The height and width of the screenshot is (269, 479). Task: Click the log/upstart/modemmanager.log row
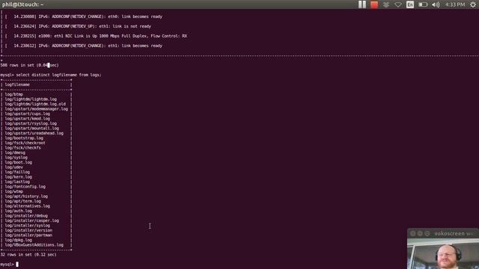click(37, 109)
